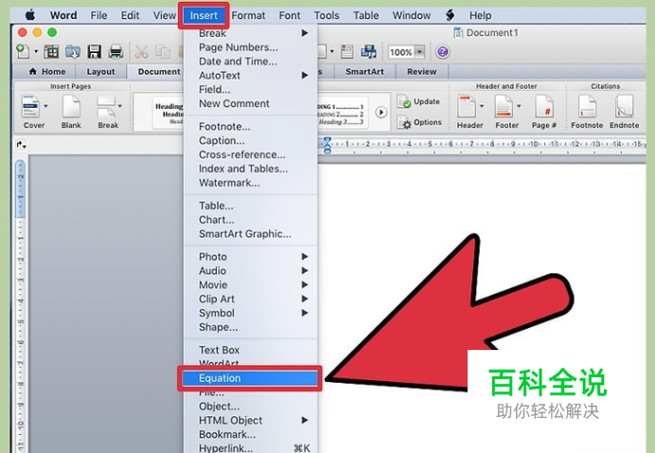Click the sidebar layout toolbar icon

346,52
